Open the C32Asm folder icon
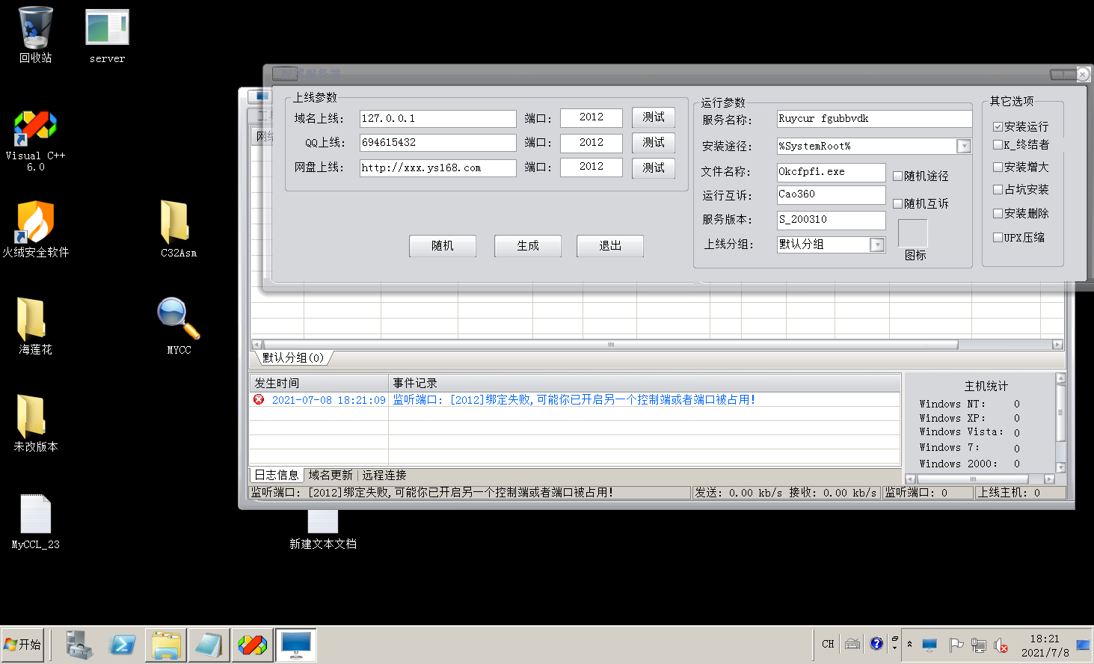The width and height of the screenshot is (1094, 664). pos(178,229)
